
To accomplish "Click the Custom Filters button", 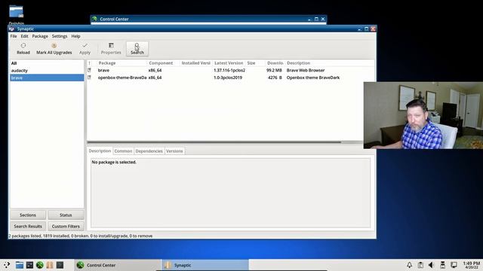I will point(66,226).
